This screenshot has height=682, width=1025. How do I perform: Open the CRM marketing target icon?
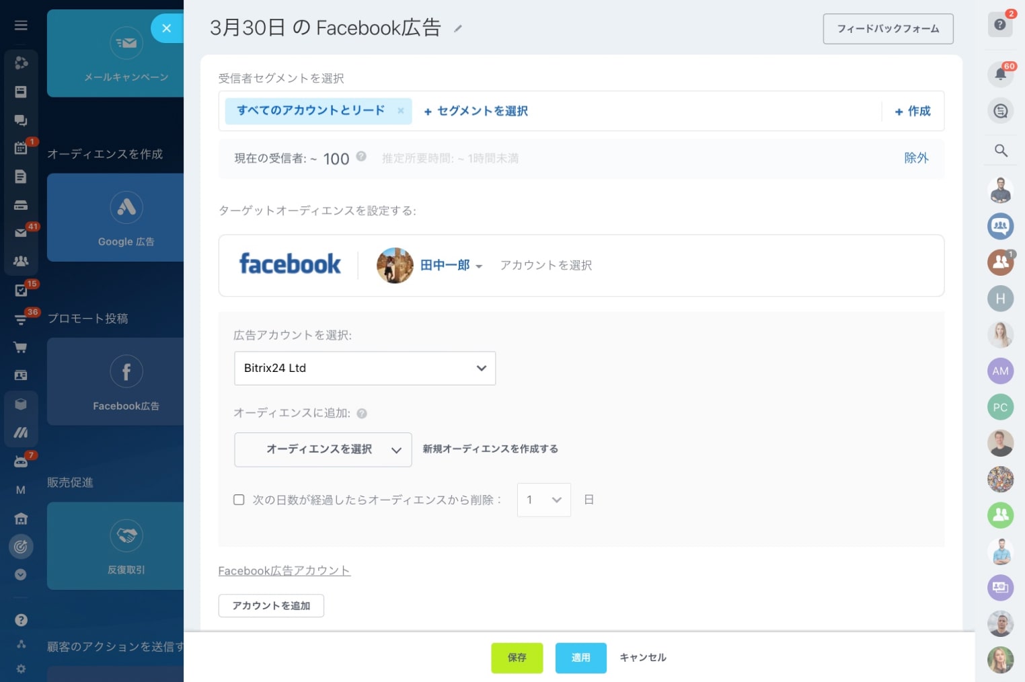tap(21, 547)
